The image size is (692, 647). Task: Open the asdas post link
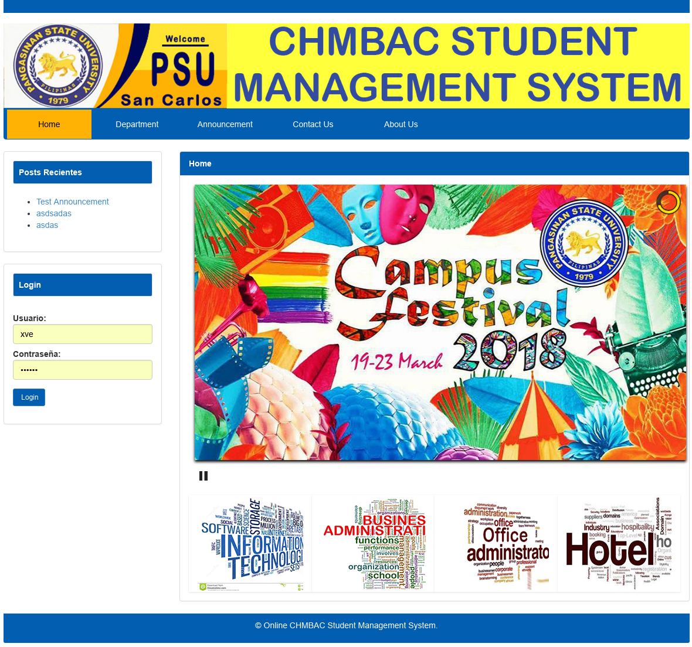(48, 226)
